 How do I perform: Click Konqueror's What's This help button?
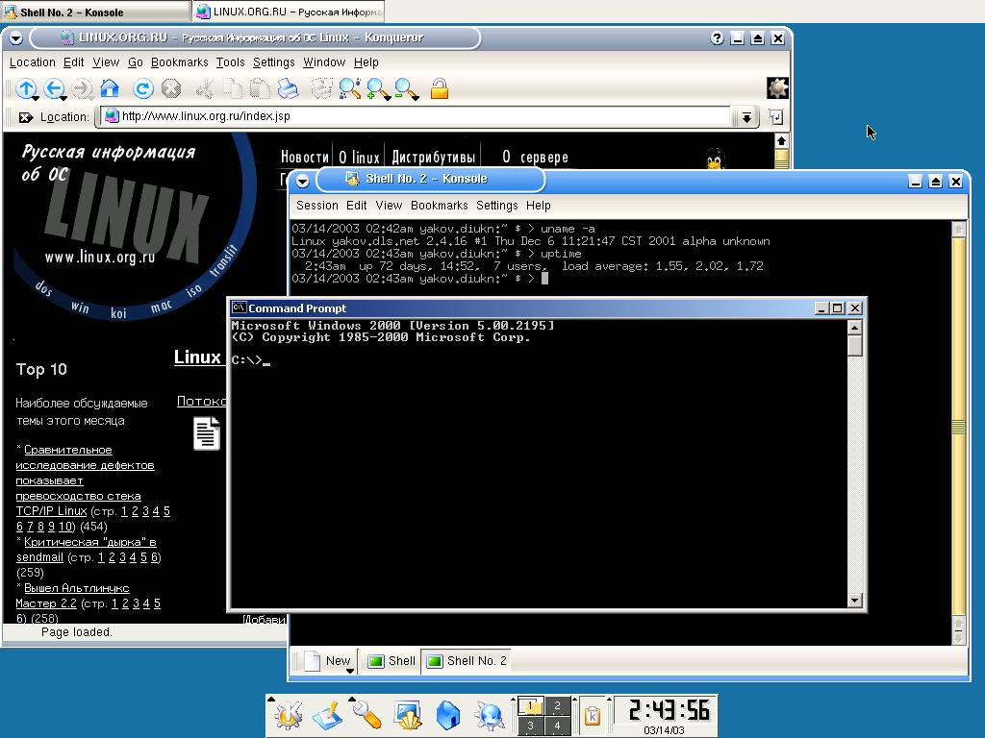pos(718,38)
